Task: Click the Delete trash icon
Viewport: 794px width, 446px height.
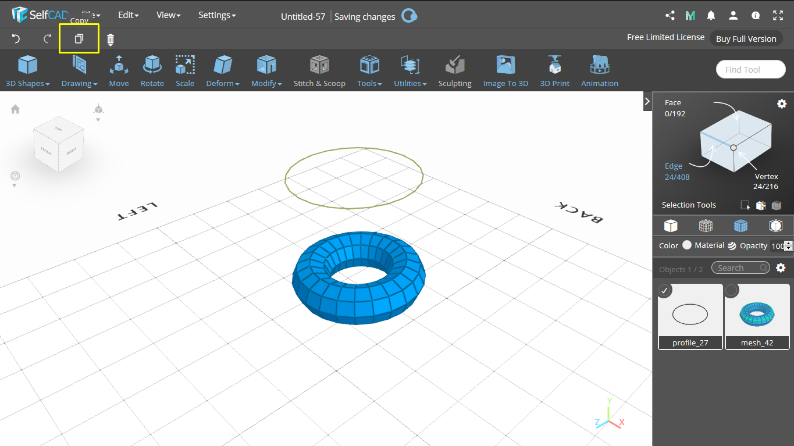Action: click(x=109, y=38)
